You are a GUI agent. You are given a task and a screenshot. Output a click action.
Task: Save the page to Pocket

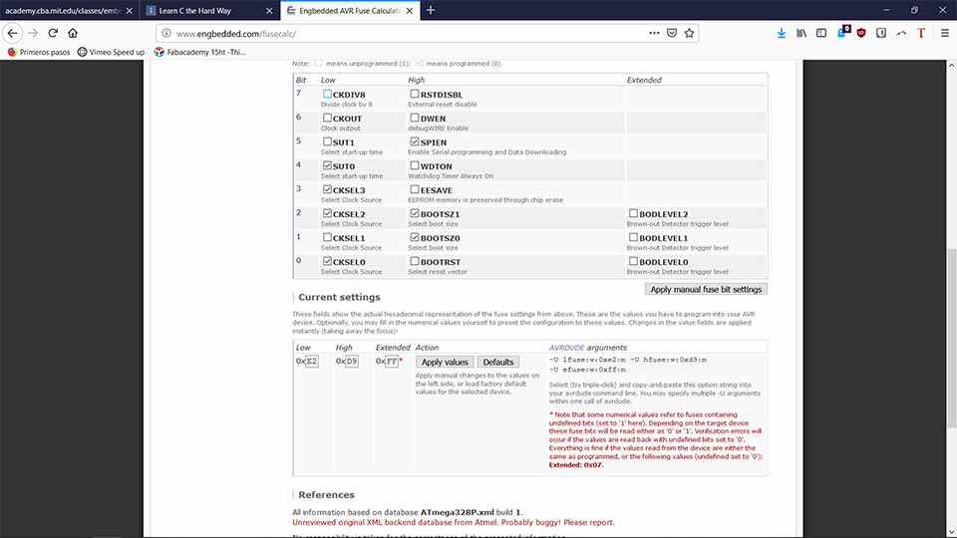671,33
